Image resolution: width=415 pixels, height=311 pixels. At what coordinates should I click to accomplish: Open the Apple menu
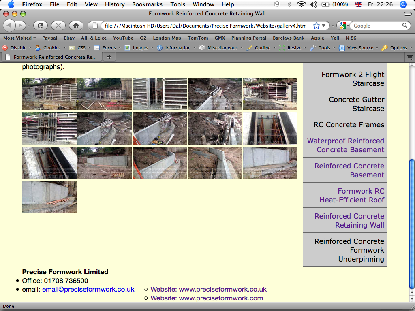[11, 4]
